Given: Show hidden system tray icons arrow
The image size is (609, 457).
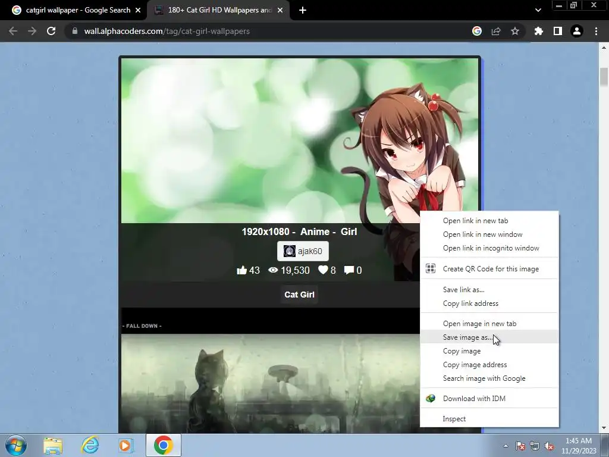Looking at the screenshot, I should click(x=506, y=446).
